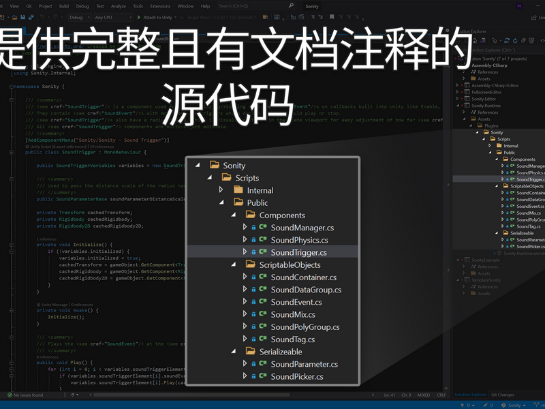
Task: Click the 'No issues found' status indicator
Action: pyautogui.click(x=25, y=395)
